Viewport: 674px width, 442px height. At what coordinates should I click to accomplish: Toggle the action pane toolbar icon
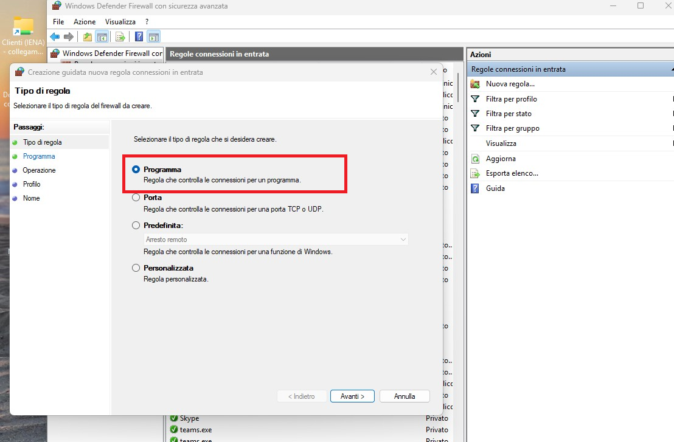point(153,36)
